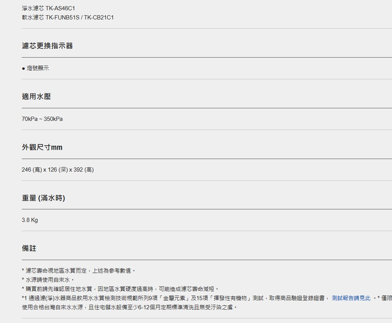The width and height of the screenshot is (392, 323).
Task: Click the 70kPa ~ 350kPa pressure value
Action: click(x=42, y=119)
